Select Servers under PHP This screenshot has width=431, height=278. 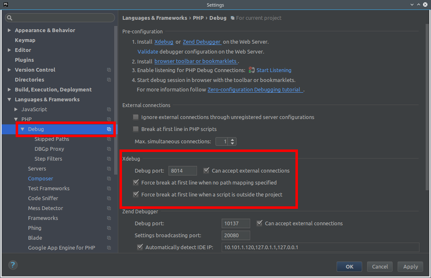click(37, 169)
